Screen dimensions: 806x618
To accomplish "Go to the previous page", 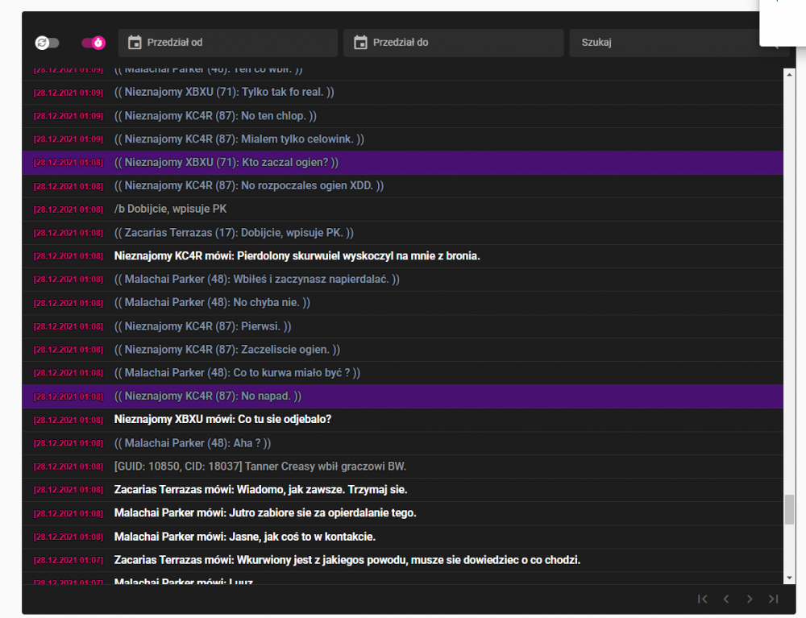I will click(726, 599).
